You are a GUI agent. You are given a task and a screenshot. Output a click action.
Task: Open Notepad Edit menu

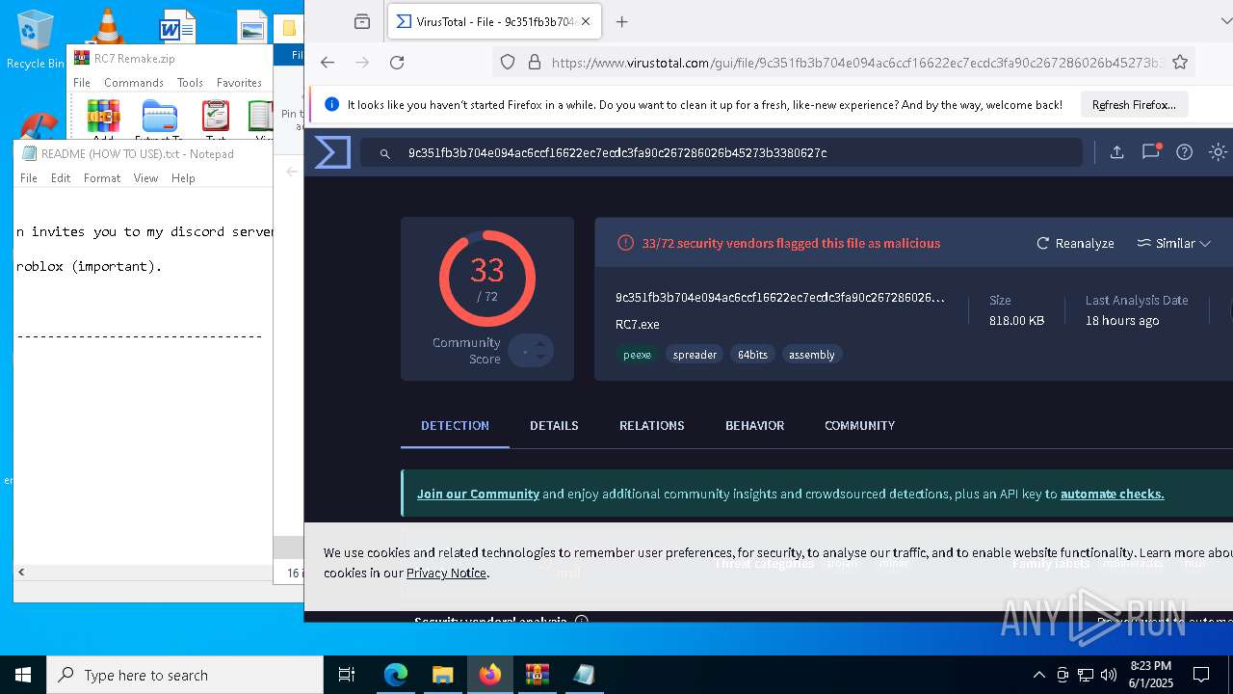61,178
